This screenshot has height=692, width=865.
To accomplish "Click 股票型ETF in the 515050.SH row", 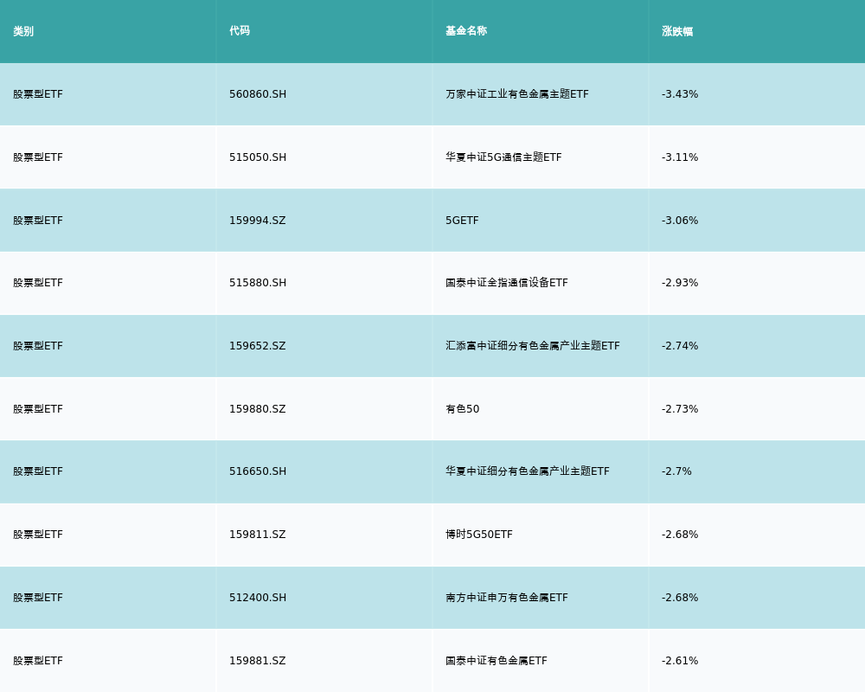I will click(x=38, y=157).
